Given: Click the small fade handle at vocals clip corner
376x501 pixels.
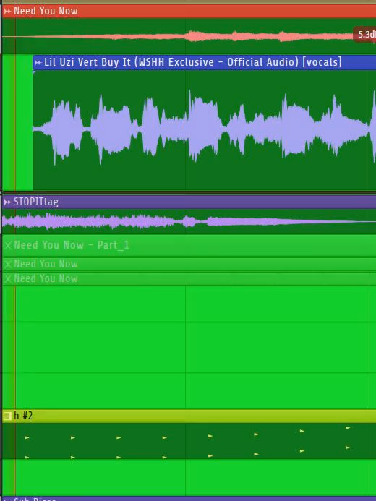Looking at the screenshot, I should pos(34,72).
